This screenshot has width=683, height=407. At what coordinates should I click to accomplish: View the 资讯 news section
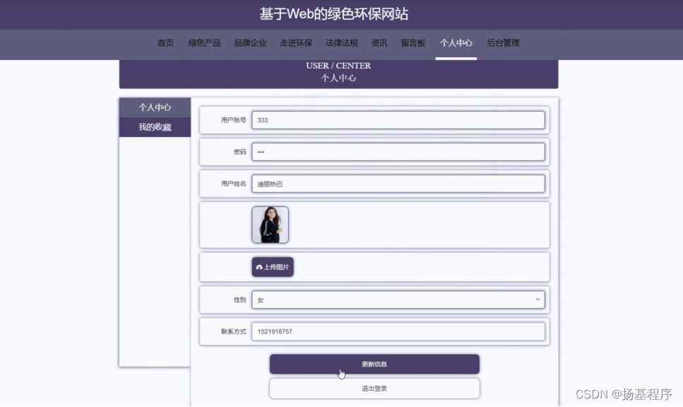(379, 43)
